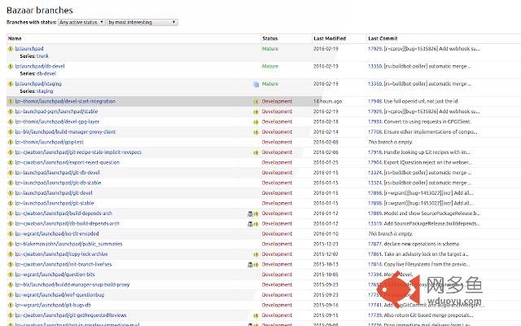Open lp:~launchpad-pqm/launchpad/stable branch
The height and width of the screenshot is (326, 521).
pyautogui.click(x=56, y=112)
